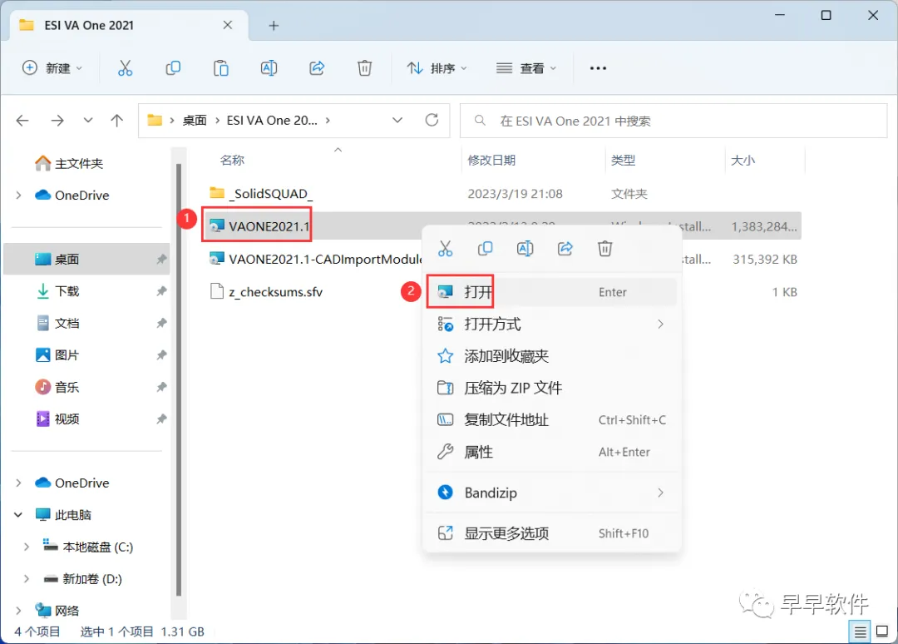Refresh the current folder

coord(432,121)
